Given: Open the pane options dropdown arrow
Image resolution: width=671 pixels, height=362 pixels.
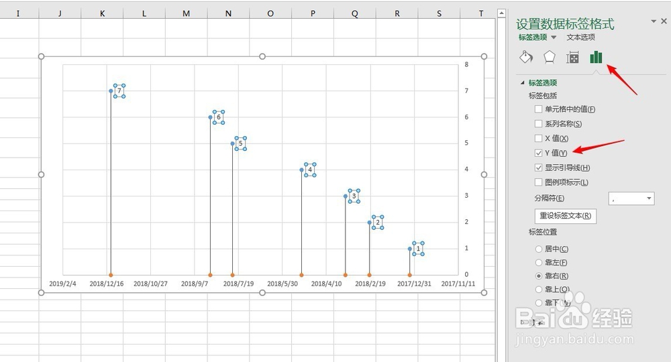Looking at the screenshot, I should pos(654,21).
